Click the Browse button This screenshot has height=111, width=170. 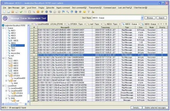150,18
